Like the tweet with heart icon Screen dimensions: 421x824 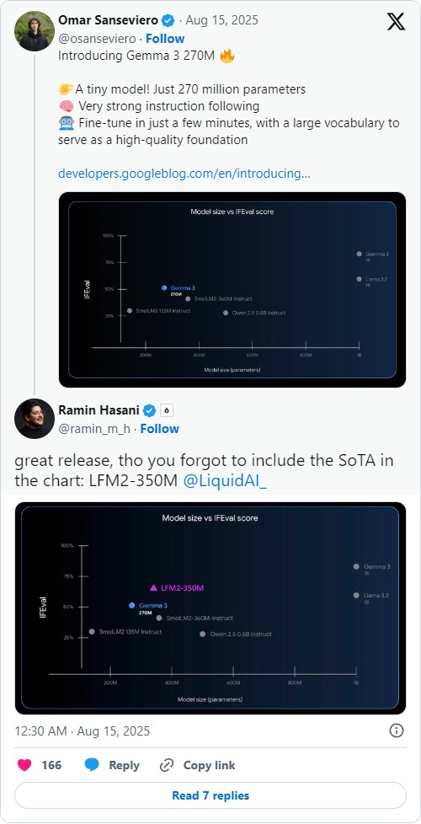pyautogui.click(x=24, y=765)
